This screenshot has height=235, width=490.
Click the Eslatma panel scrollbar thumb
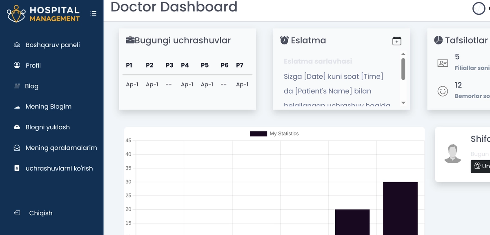point(403,69)
